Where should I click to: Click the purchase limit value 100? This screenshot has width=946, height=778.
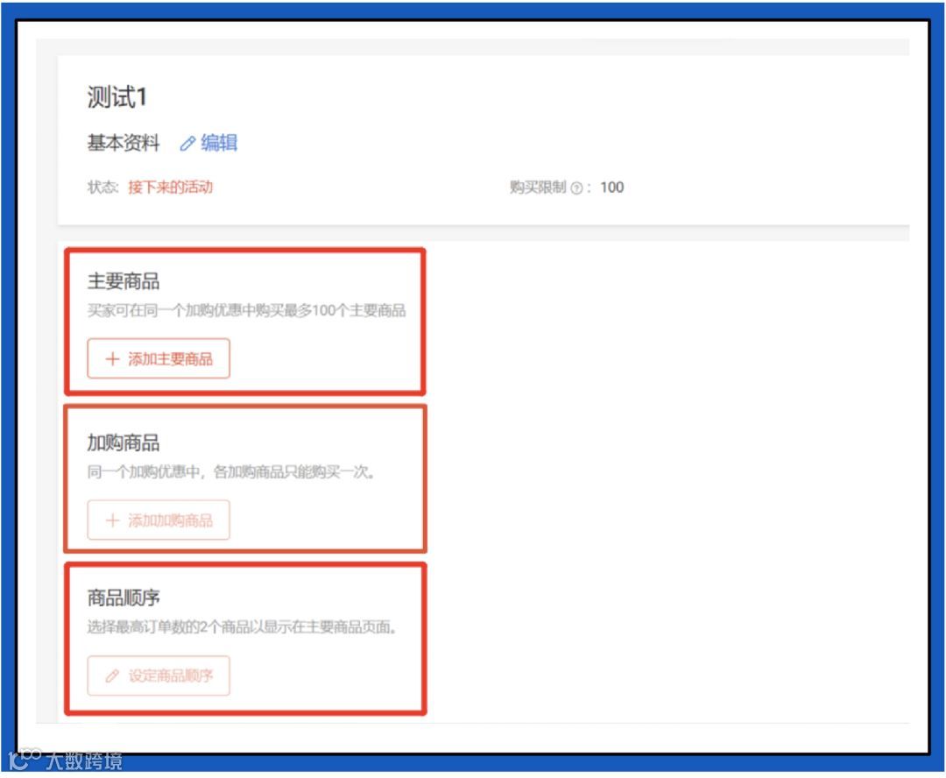pos(611,187)
